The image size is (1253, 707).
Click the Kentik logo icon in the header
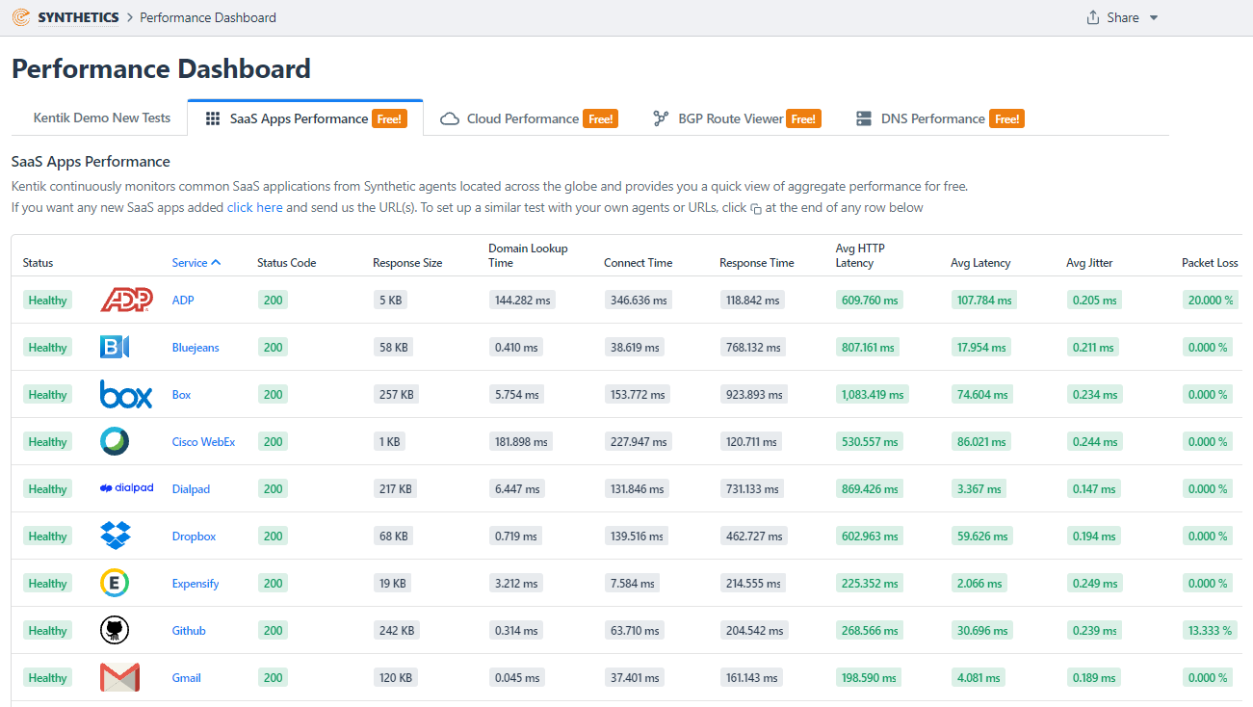[x=20, y=17]
